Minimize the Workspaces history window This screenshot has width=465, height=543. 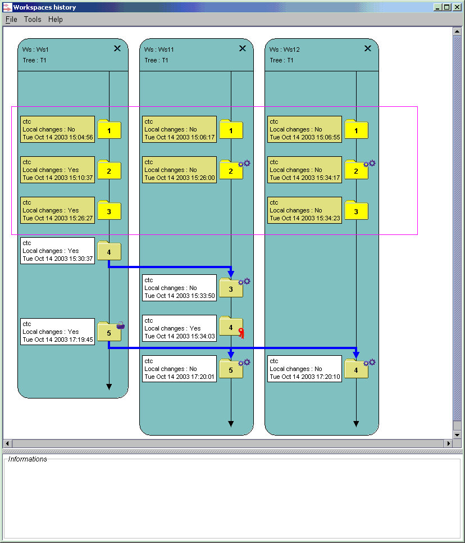tap(438, 7)
